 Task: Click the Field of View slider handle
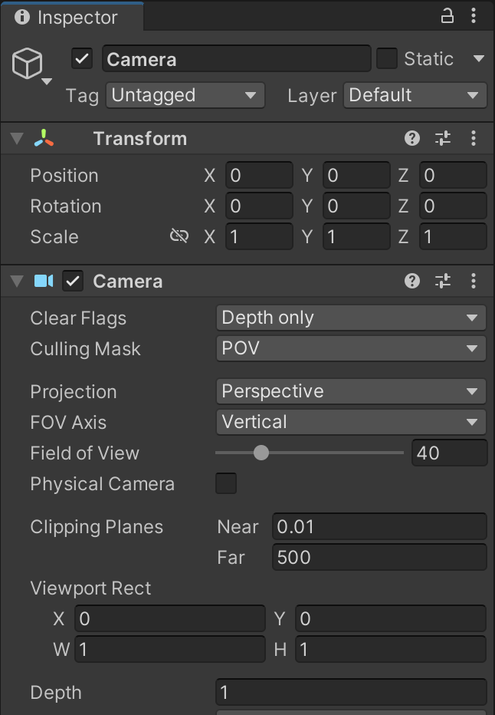261,453
